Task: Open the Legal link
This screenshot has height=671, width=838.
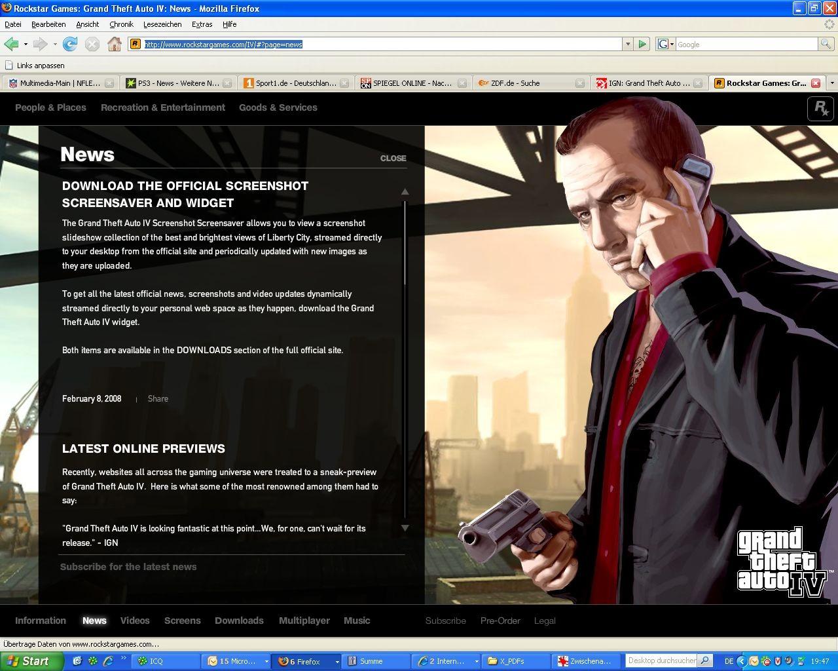Action: [545, 621]
